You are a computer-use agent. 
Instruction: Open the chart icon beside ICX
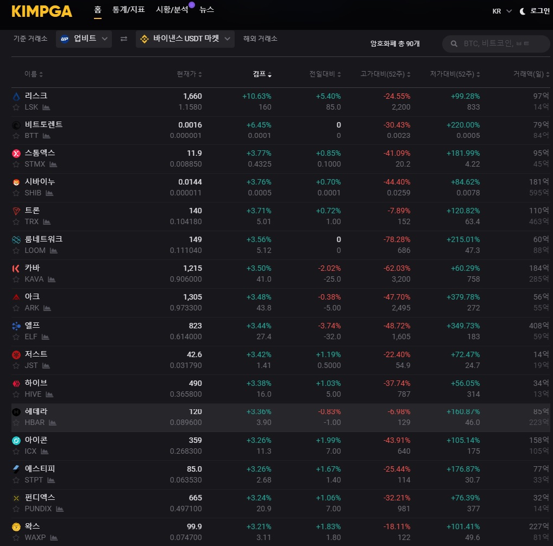[45, 451]
